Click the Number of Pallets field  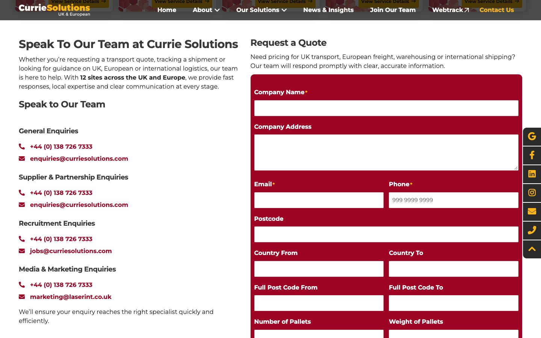(x=319, y=334)
